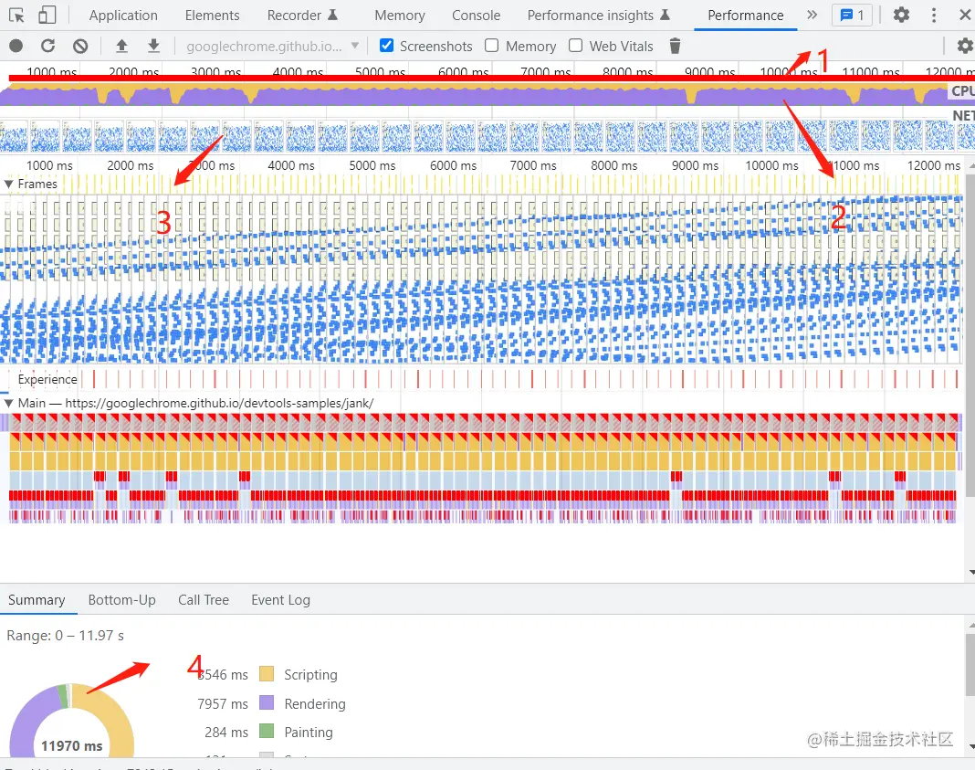
Task: Activate the inspect element picker icon
Action: [16, 15]
